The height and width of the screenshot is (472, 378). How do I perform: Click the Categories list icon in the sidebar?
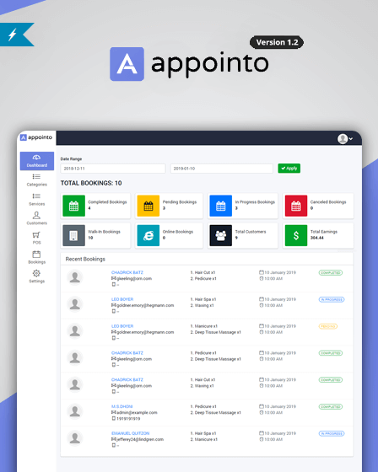pyautogui.click(x=36, y=177)
